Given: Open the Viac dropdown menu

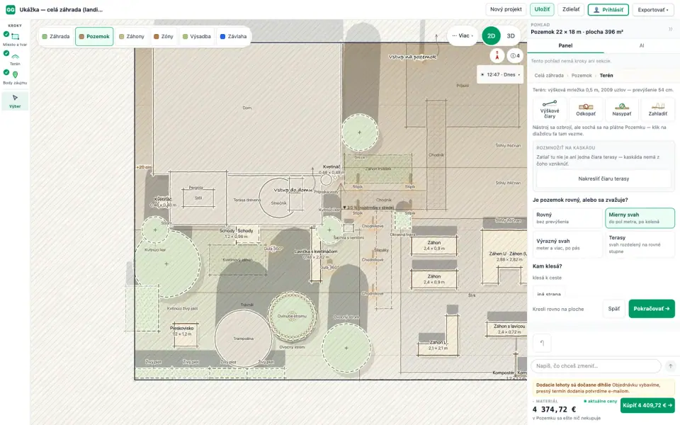Looking at the screenshot, I should [x=463, y=36].
